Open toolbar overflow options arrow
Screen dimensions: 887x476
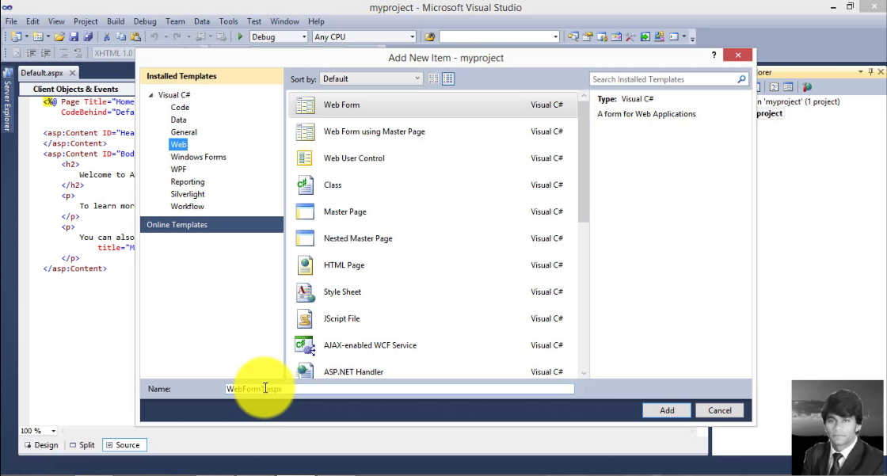point(692,38)
